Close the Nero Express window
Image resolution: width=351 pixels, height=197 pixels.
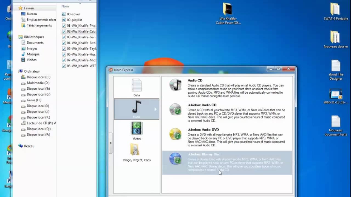[x=288, y=69]
